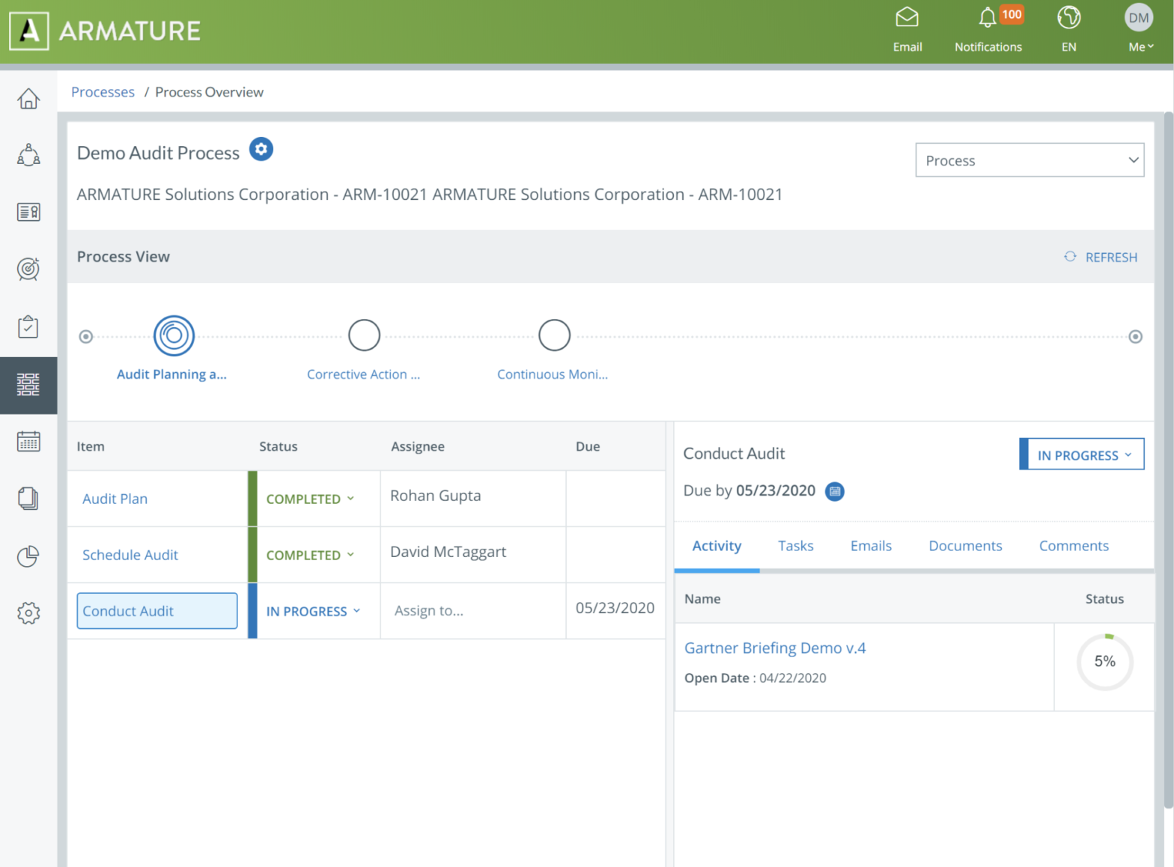
Task: Select the Corrective Action stage circle
Action: point(364,335)
